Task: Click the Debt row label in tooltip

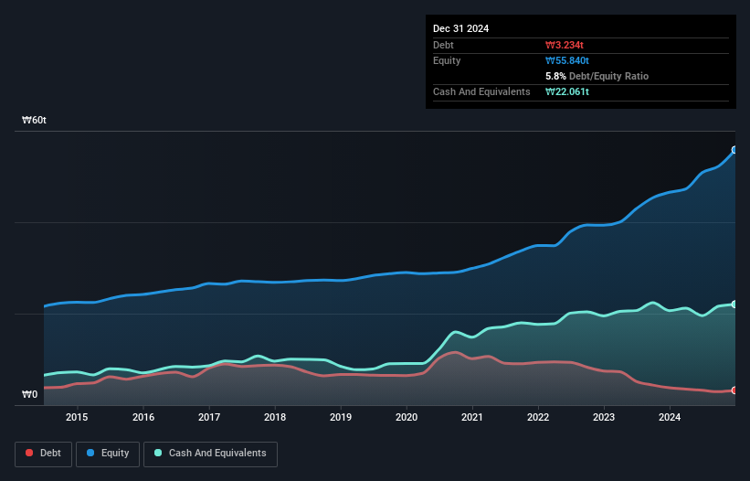Action: tap(443, 45)
